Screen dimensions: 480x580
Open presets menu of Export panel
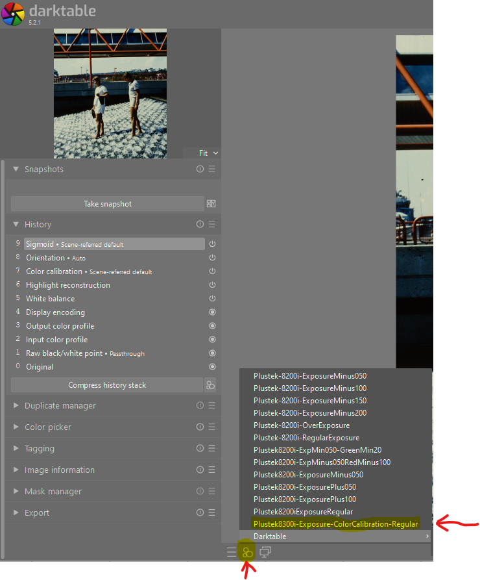tap(211, 512)
